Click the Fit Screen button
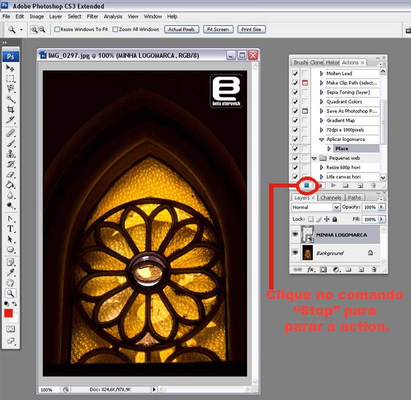 pos(218,30)
